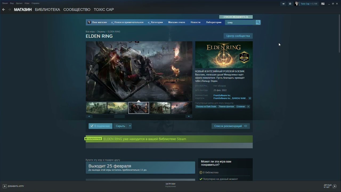The image size is (341, 192).
Task: Expand more popular tags with plus
Action: pos(248,107)
